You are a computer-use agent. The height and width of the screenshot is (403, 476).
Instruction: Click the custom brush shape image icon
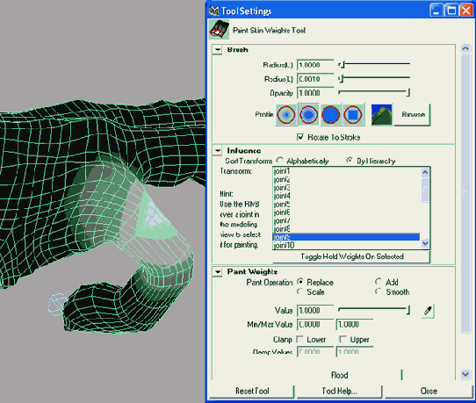pos(381,115)
